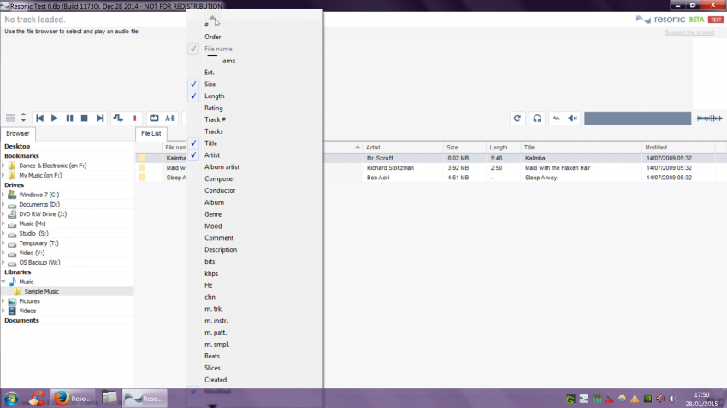The image size is (727, 408).
Task: Disable the Artist column in menu
Action: (212, 155)
